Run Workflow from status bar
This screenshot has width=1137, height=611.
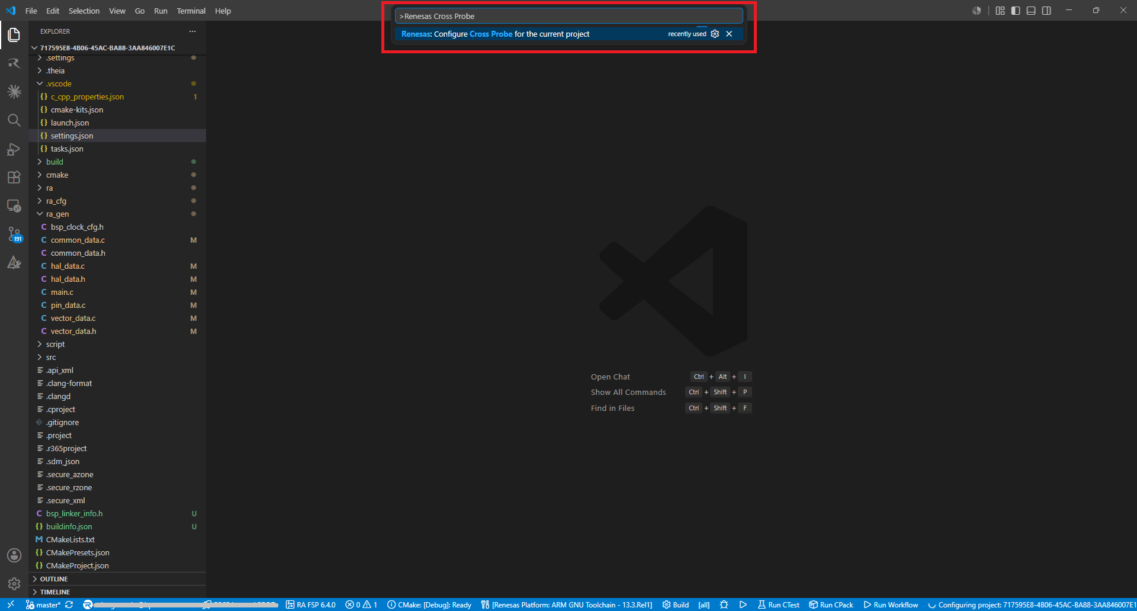pyautogui.click(x=891, y=604)
